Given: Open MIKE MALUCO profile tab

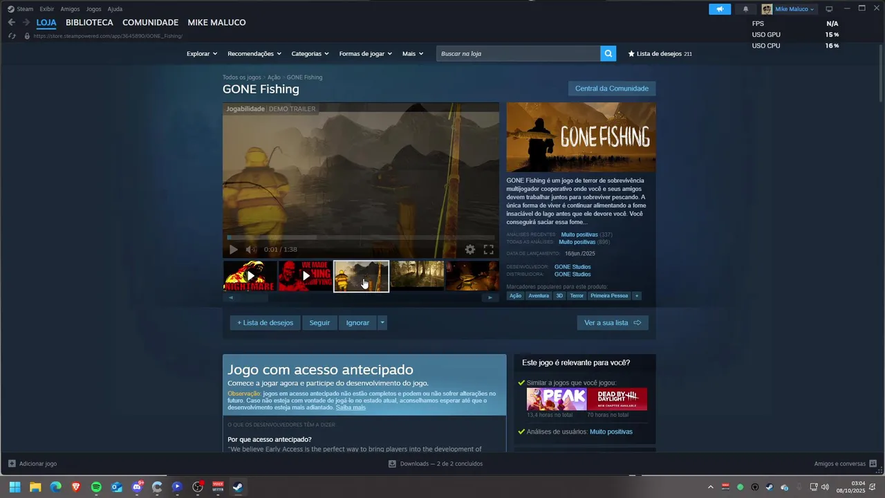Looking at the screenshot, I should pos(216,23).
